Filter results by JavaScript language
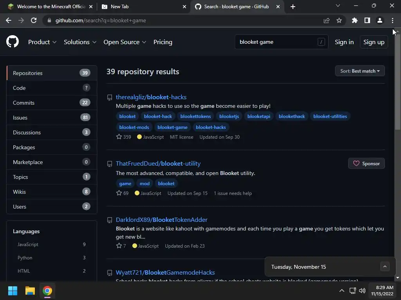This screenshot has width=401, height=300. 51,245
